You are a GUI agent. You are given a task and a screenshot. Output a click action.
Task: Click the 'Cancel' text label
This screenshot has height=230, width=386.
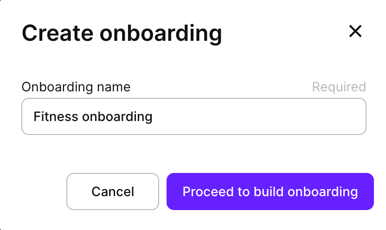pyautogui.click(x=113, y=192)
